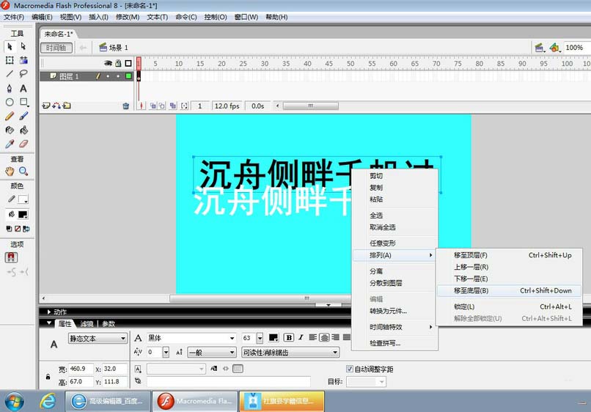Activate the Zoom magnifier tool
The width and height of the screenshot is (591, 412).
coord(23,171)
